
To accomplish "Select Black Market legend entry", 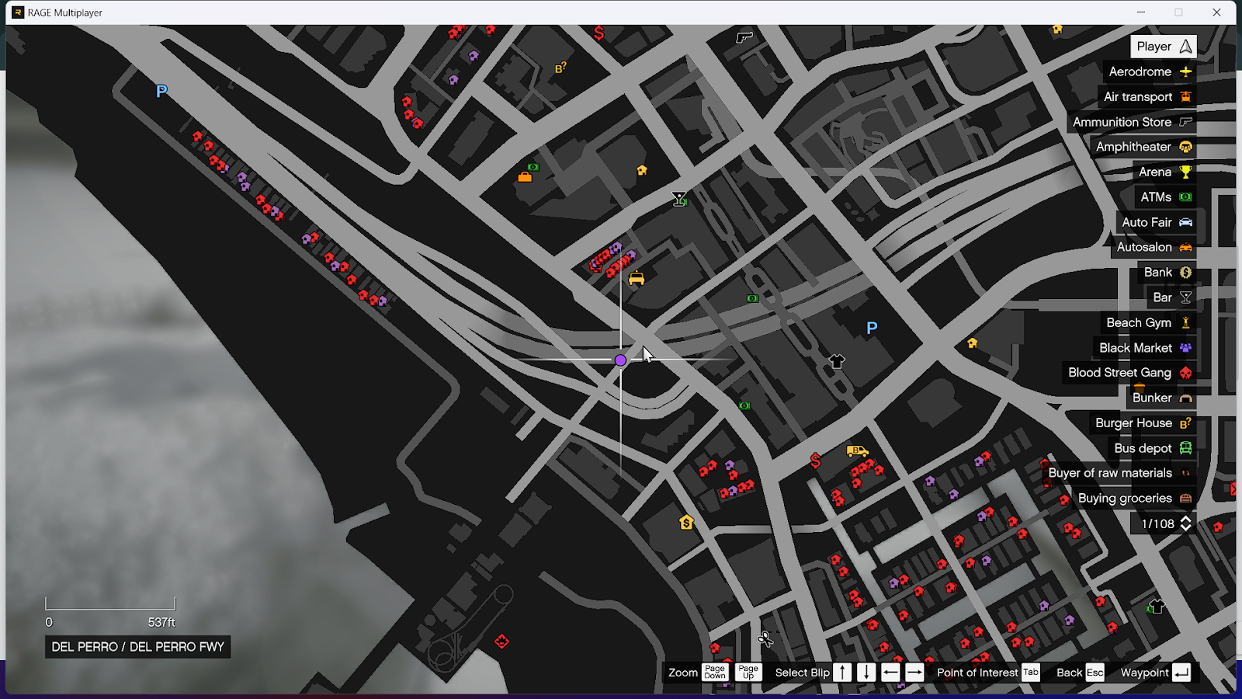I will 1145,348.
